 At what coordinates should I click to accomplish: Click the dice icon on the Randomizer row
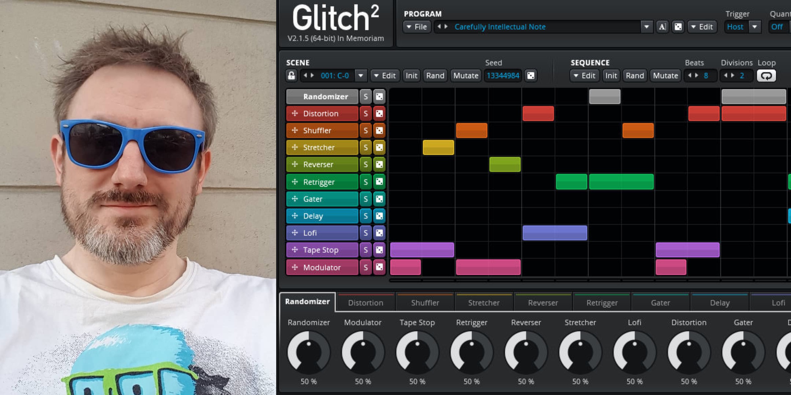(x=379, y=96)
